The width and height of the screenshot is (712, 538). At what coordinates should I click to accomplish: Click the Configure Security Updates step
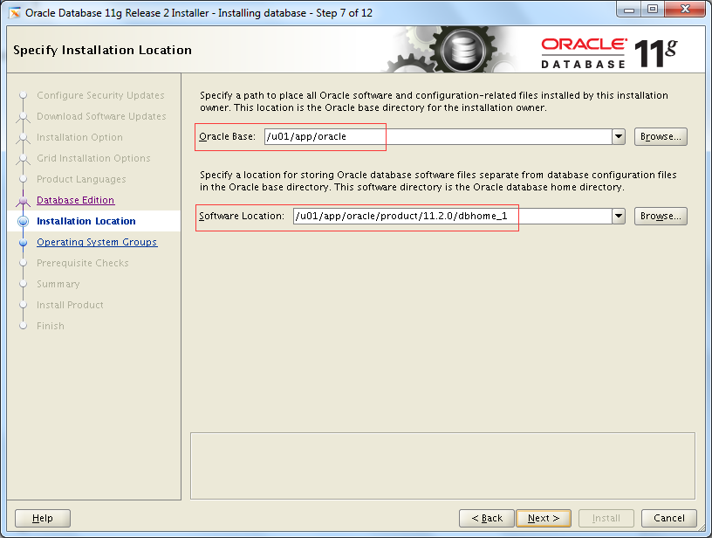pos(100,95)
